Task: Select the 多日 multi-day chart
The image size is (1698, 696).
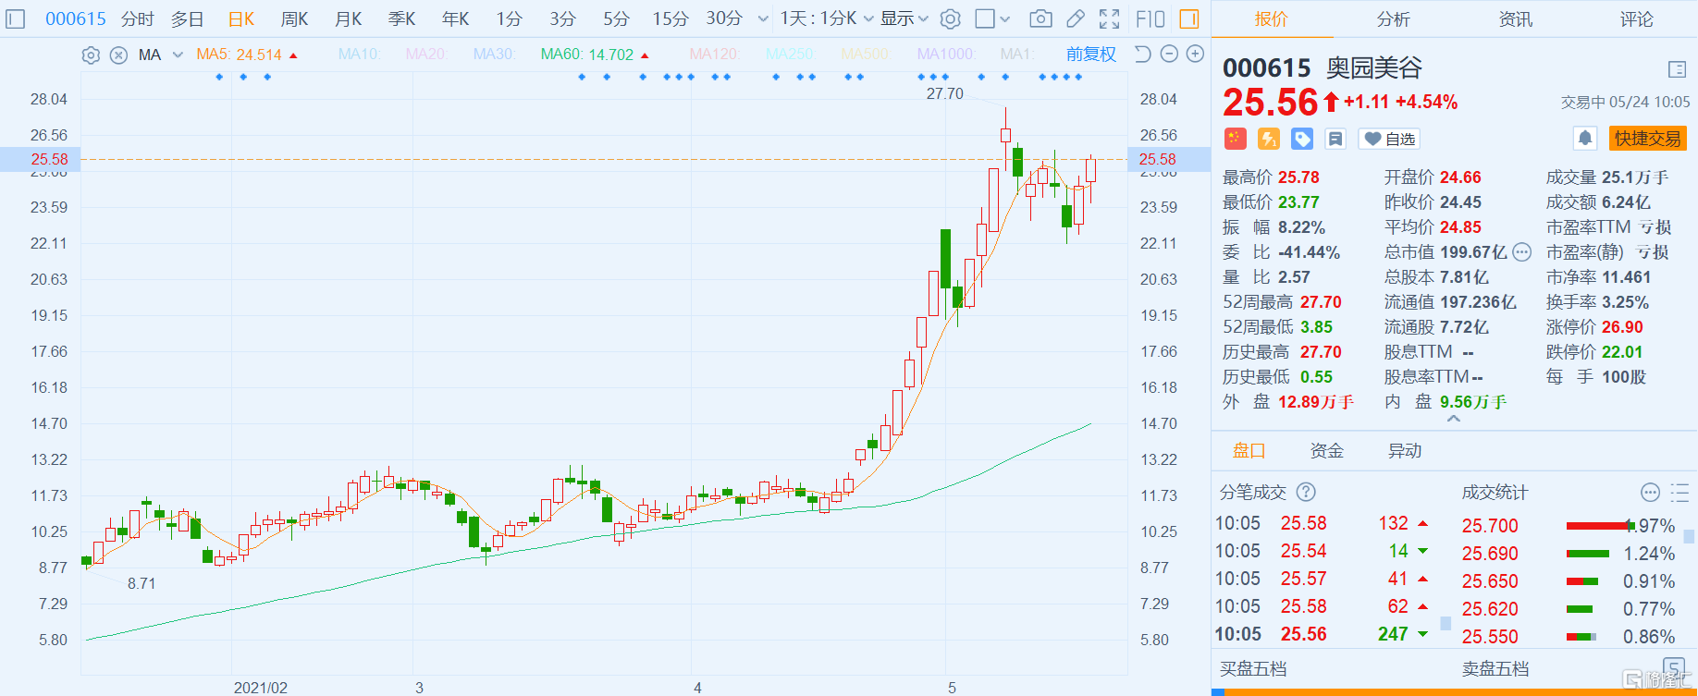Action: pos(187,18)
